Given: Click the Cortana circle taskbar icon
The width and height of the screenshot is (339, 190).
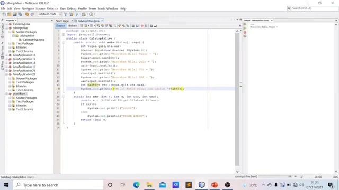Looking at the screenshot, I should pyautogui.click(x=110, y=185).
